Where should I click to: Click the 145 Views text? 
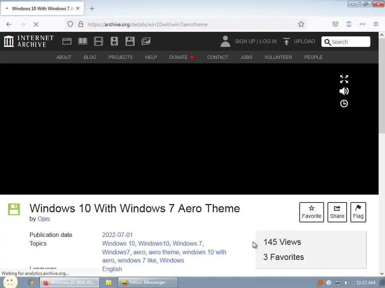(282, 242)
